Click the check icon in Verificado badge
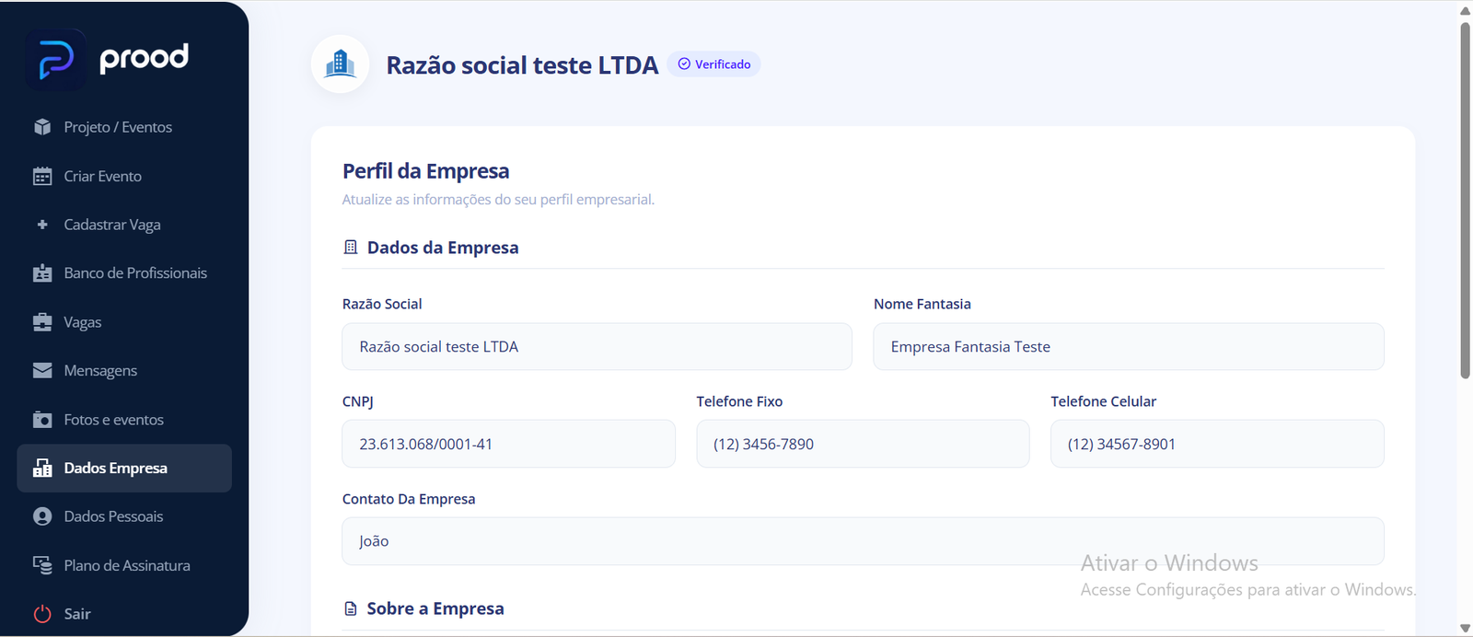Image resolution: width=1473 pixels, height=637 pixels. tap(684, 64)
